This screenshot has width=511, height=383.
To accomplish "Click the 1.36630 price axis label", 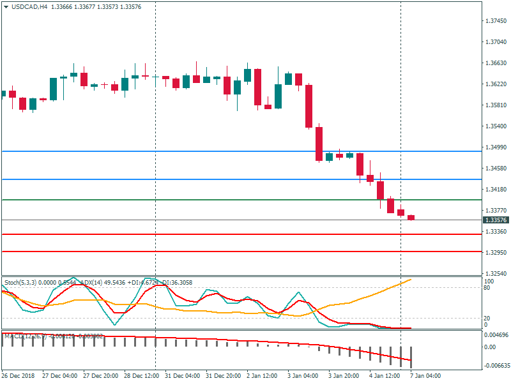I will coord(496,63).
